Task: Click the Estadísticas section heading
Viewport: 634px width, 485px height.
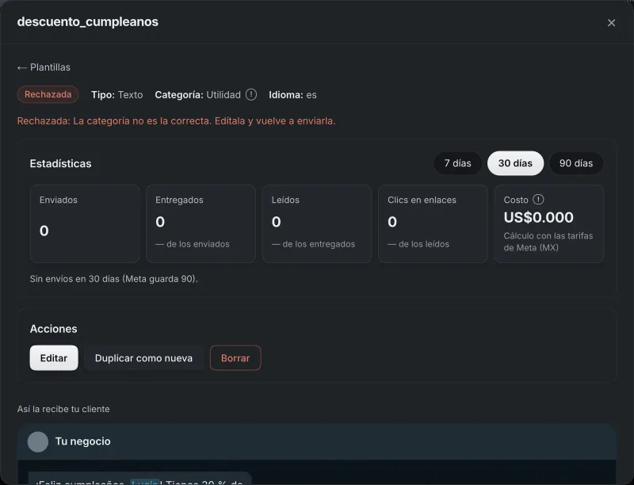Action: [x=61, y=164]
